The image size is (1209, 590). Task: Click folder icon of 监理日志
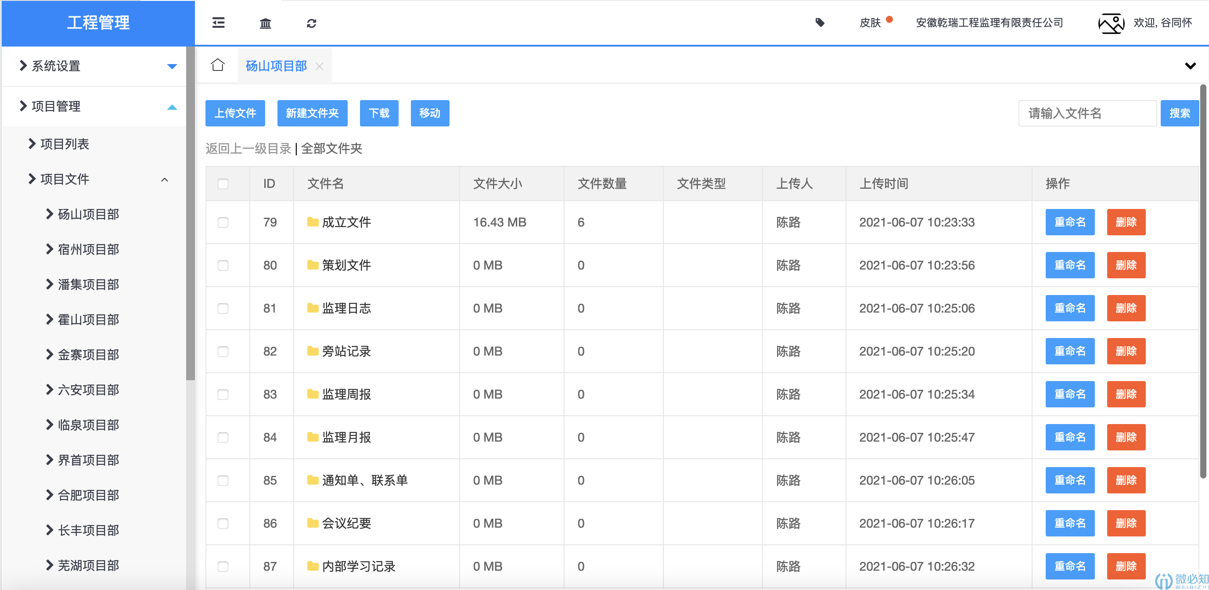(x=313, y=308)
